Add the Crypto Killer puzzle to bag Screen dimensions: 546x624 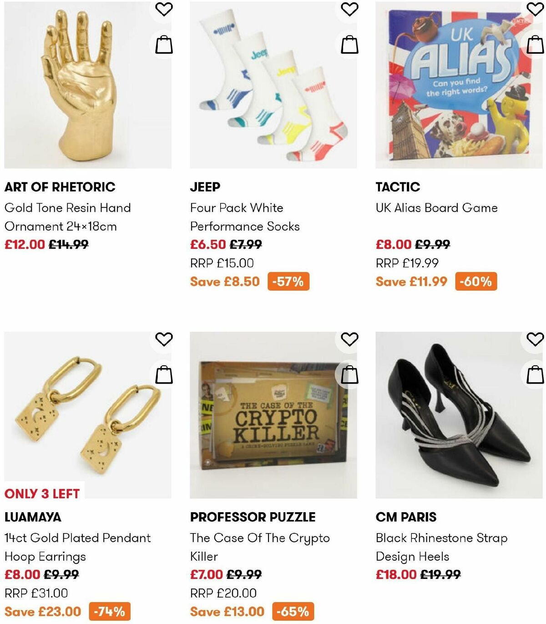[x=349, y=375]
